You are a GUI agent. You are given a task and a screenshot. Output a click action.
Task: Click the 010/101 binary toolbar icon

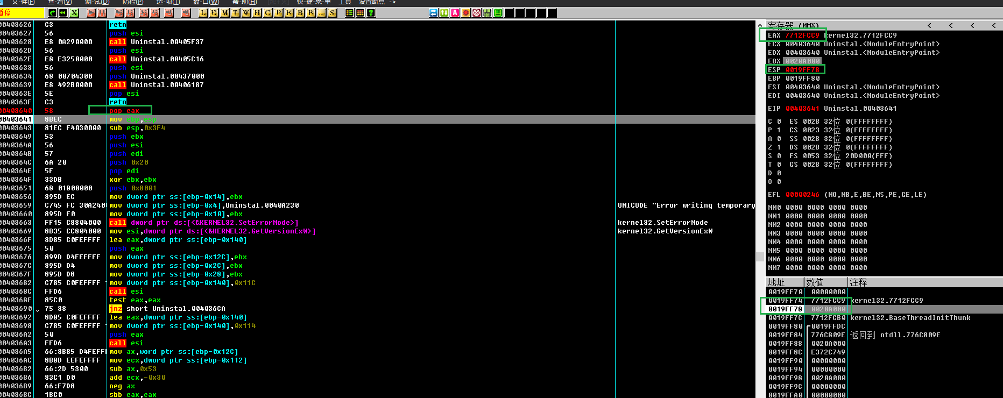487,13
